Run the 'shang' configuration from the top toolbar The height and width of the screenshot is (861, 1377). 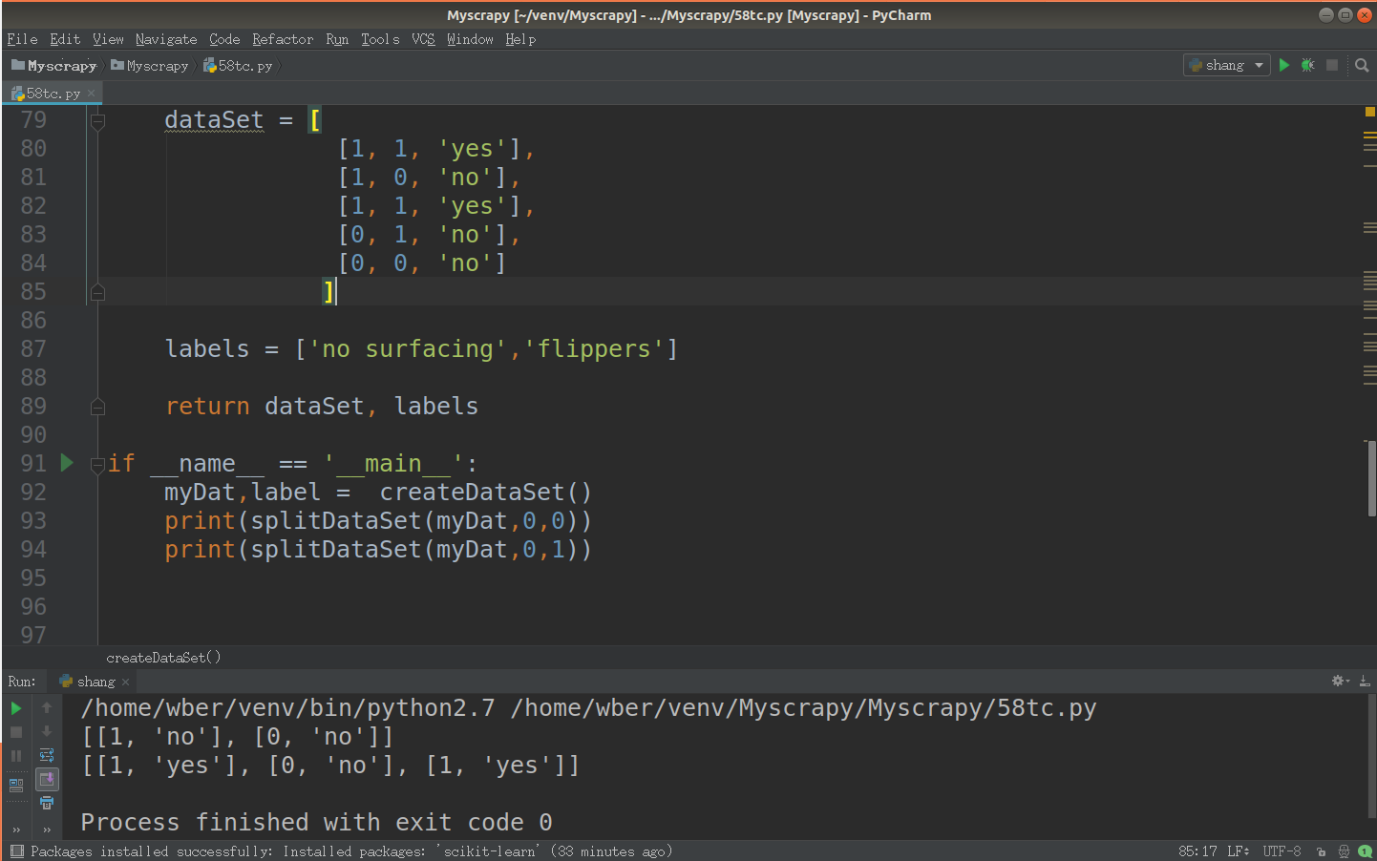coord(1284,65)
